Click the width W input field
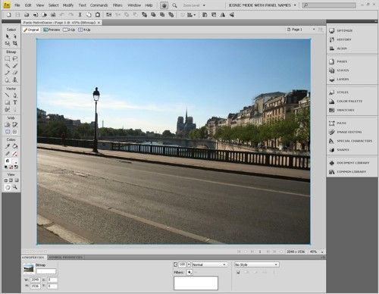The image size is (379, 294). pyautogui.click(x=35, y=280)
